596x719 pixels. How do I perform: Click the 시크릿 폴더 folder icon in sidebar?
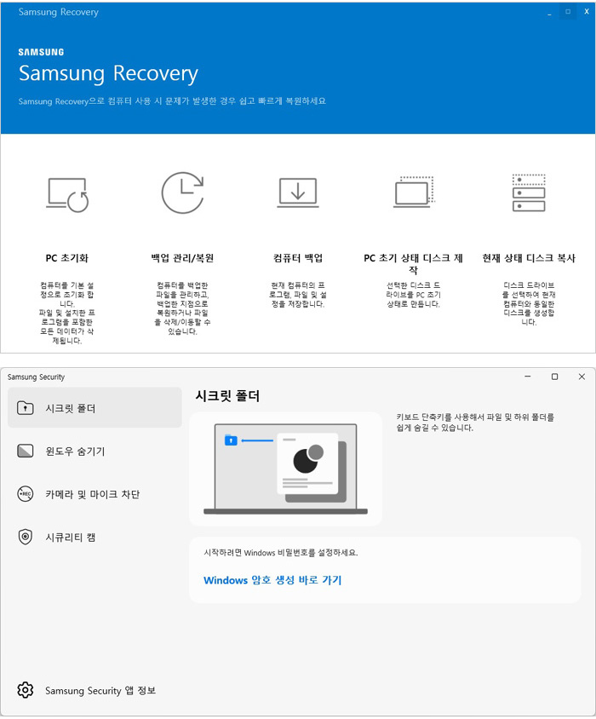[26, 408]
